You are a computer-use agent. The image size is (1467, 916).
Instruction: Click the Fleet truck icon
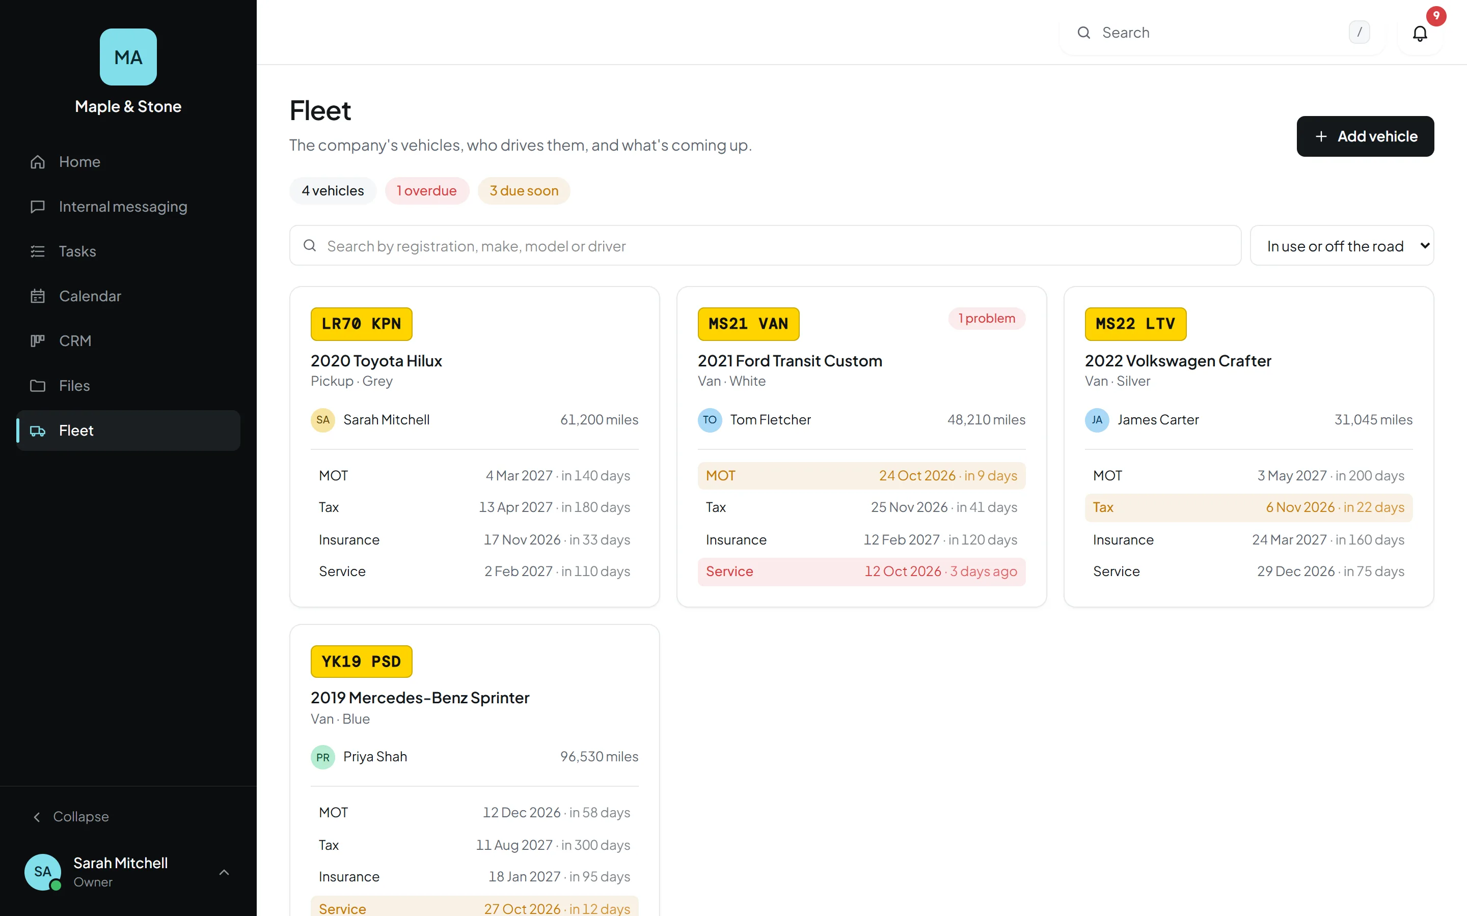point(38,431)
